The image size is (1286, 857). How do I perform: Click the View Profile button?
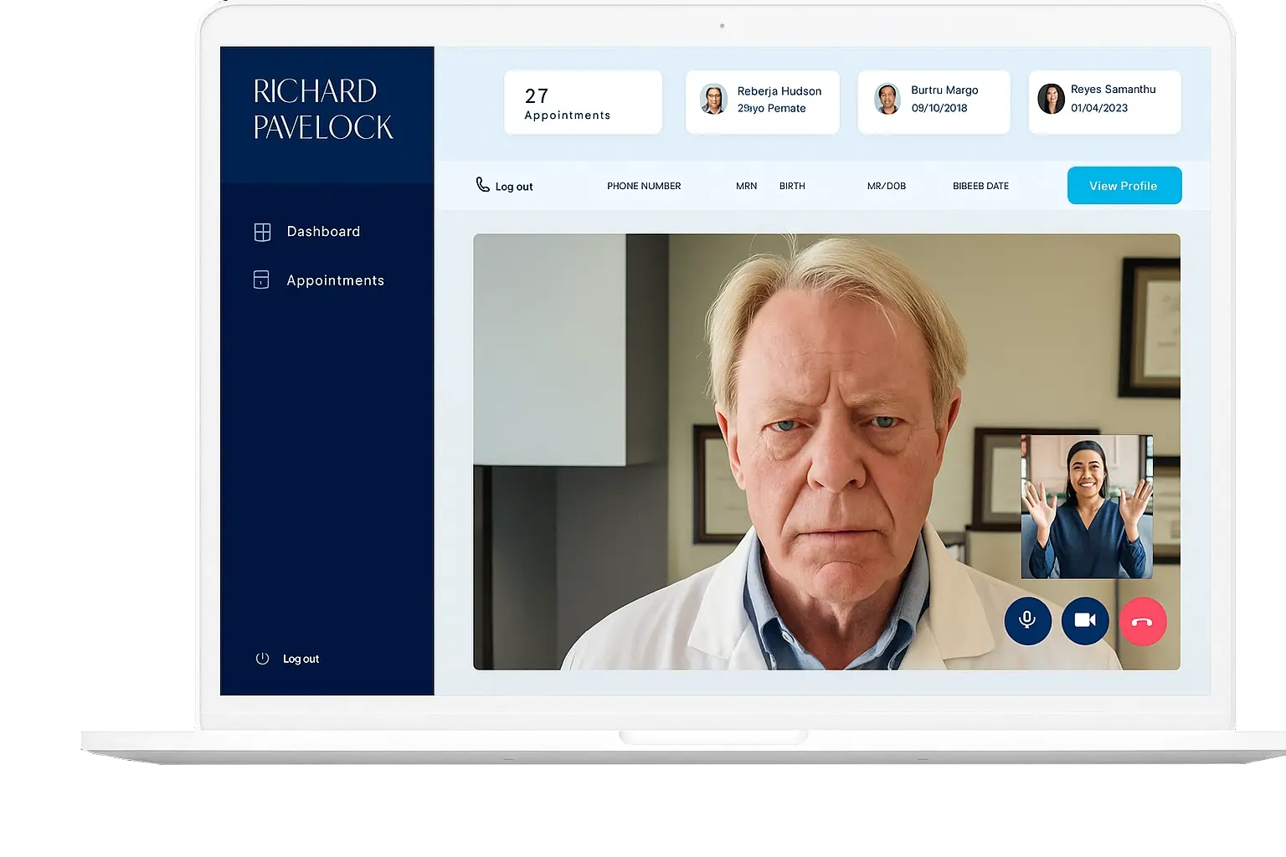click(x=1124, y=186)
